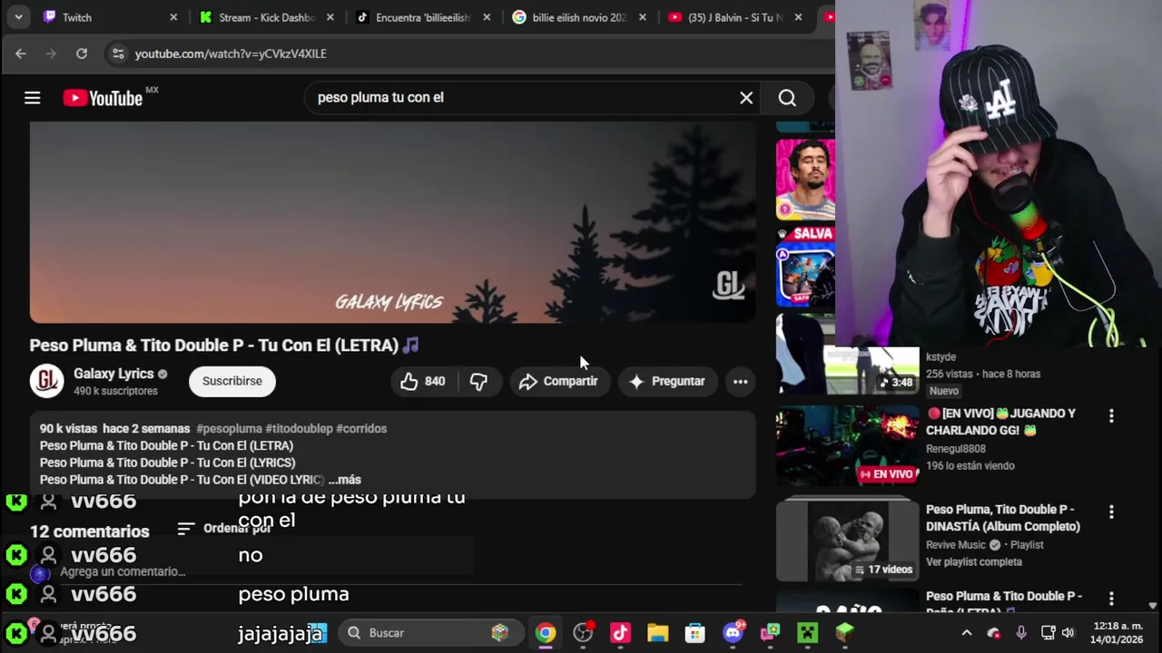Switch to the J Balvin - Si Tu Novio tab
1162x653 pixels.
point(735,17)
